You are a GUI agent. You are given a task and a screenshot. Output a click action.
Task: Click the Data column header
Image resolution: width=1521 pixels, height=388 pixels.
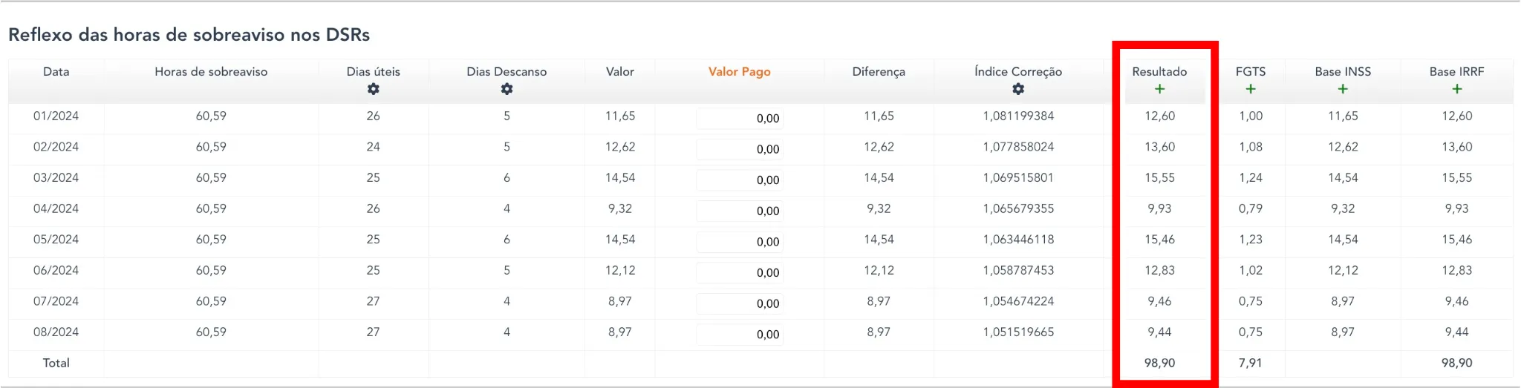coord(56,72)
